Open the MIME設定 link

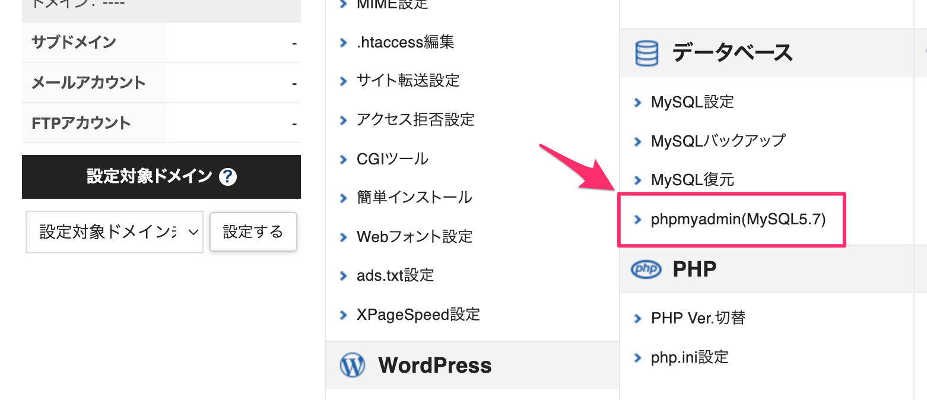click(392, 5)
